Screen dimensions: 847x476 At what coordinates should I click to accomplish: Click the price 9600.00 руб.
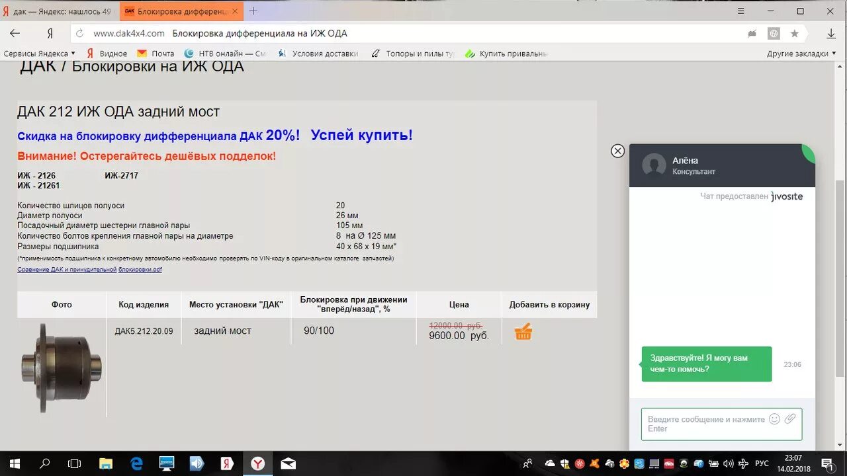click(459, 336)
